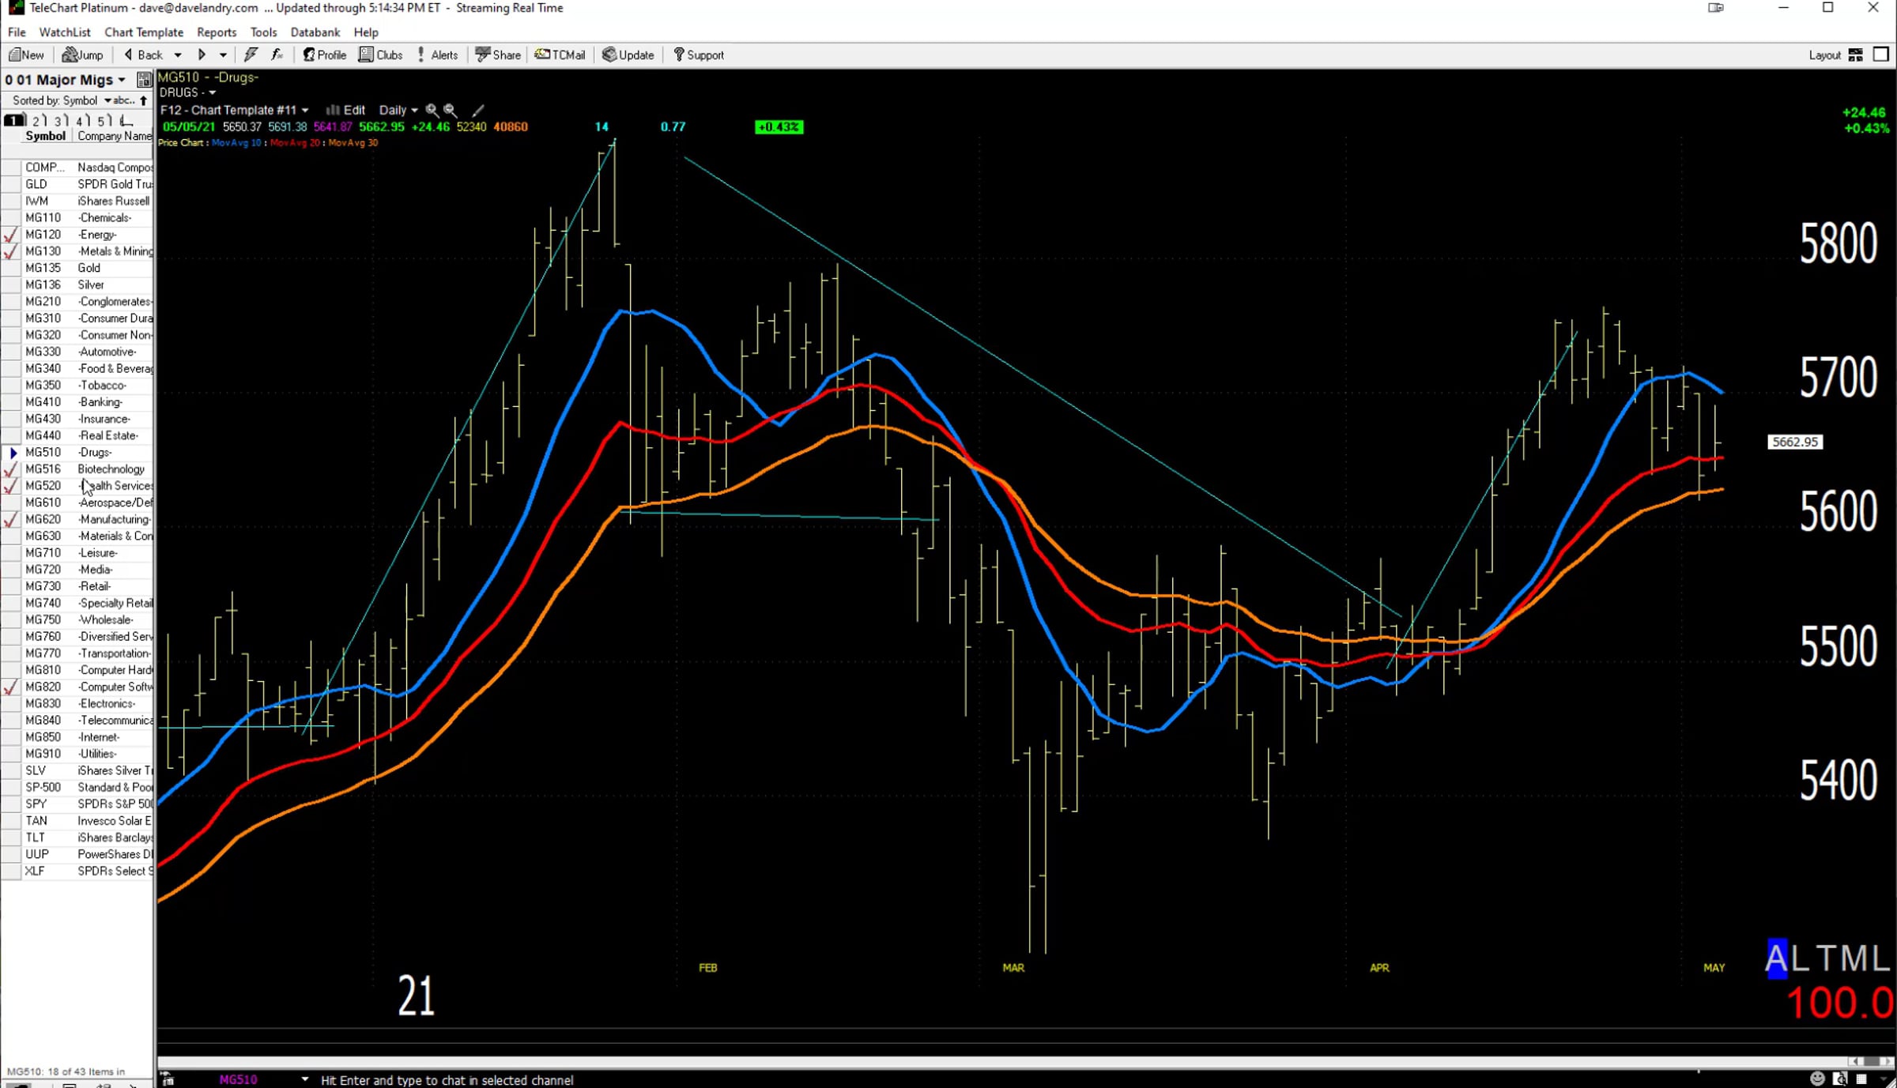Toggle the flag checkmark on MG130 Metals & Mining

[11, 251]
